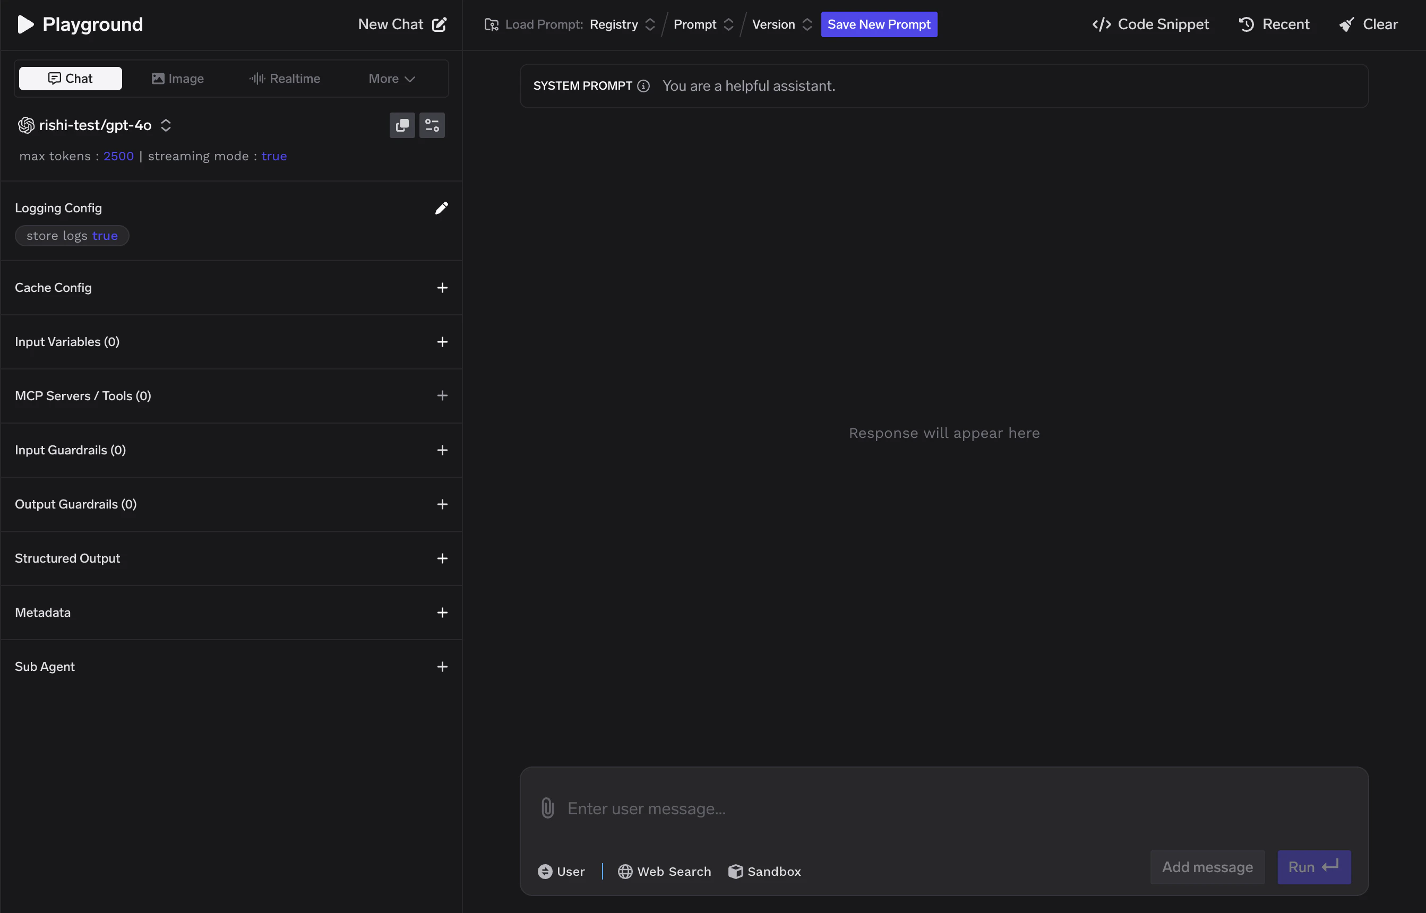Switch to the Realtime tab

click(285, 77)
